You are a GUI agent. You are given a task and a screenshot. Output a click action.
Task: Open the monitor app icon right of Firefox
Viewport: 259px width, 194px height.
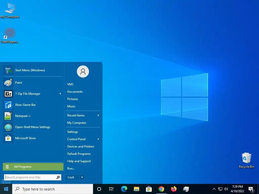click(186, 189)
